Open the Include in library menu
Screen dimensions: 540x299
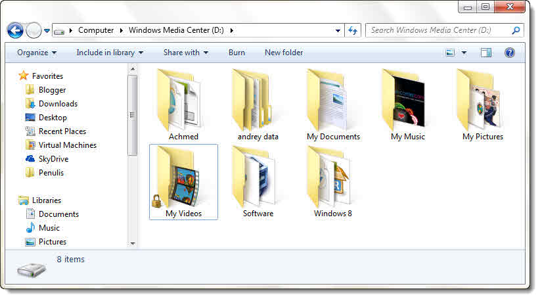pos(110,53)
